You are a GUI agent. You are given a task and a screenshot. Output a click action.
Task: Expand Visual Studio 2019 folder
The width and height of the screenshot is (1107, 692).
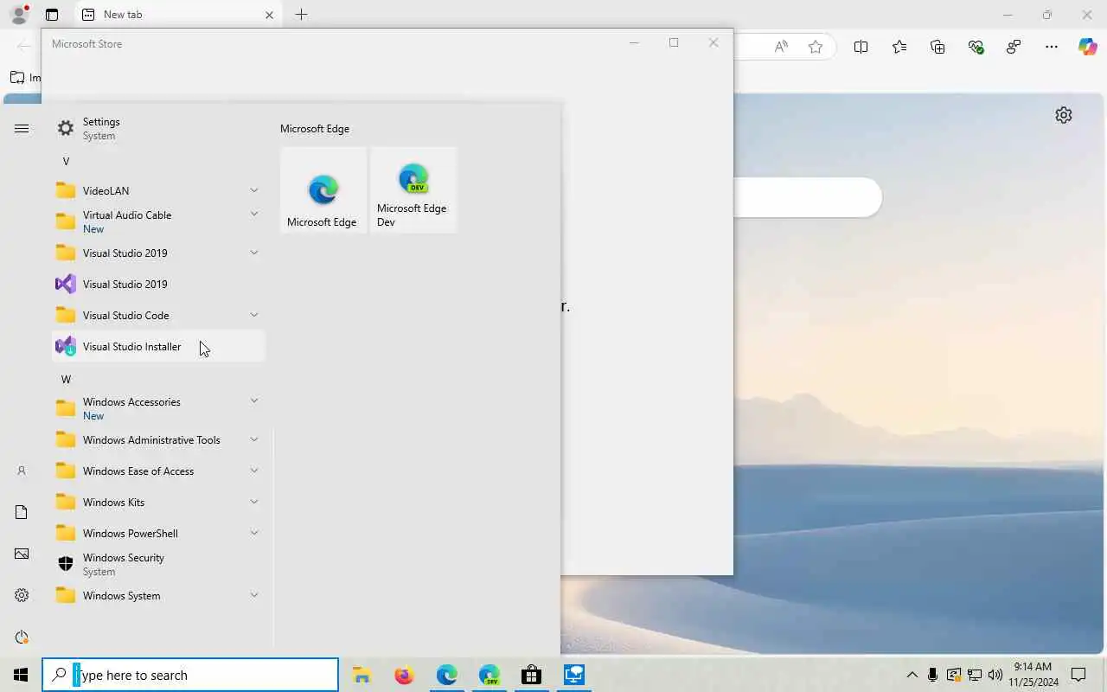click(254, 253)
